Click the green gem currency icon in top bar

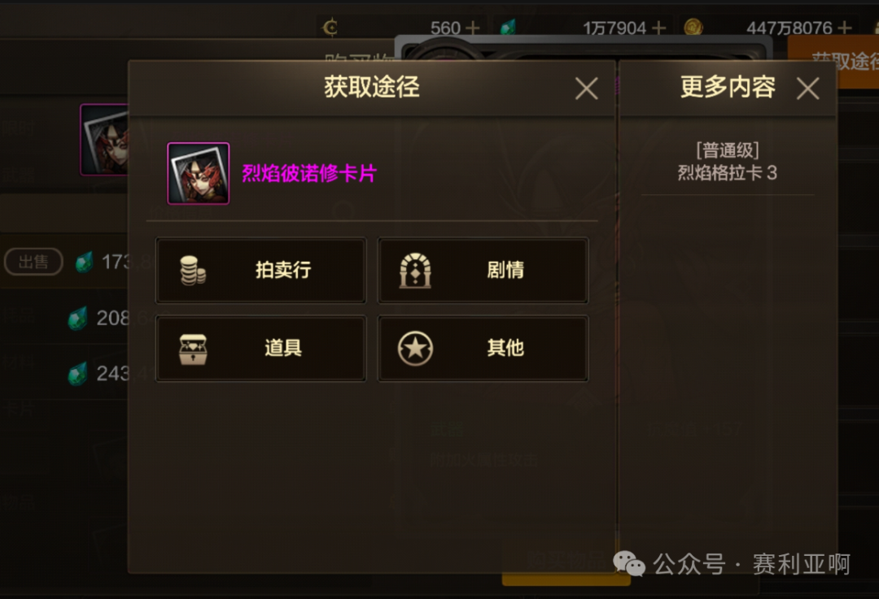tap(508, 27)
